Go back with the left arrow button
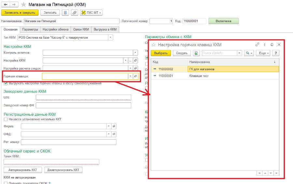Viewport: 293px width, 184px height. tap(6, 5)
